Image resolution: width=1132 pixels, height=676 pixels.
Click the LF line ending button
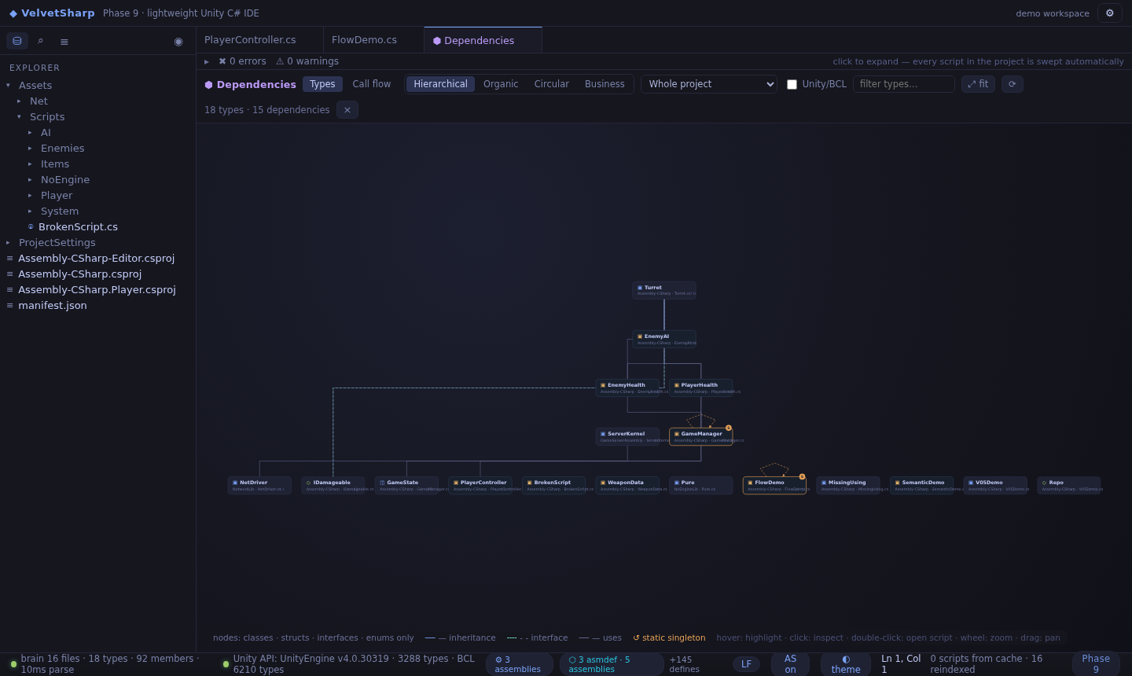pos(746,664)
